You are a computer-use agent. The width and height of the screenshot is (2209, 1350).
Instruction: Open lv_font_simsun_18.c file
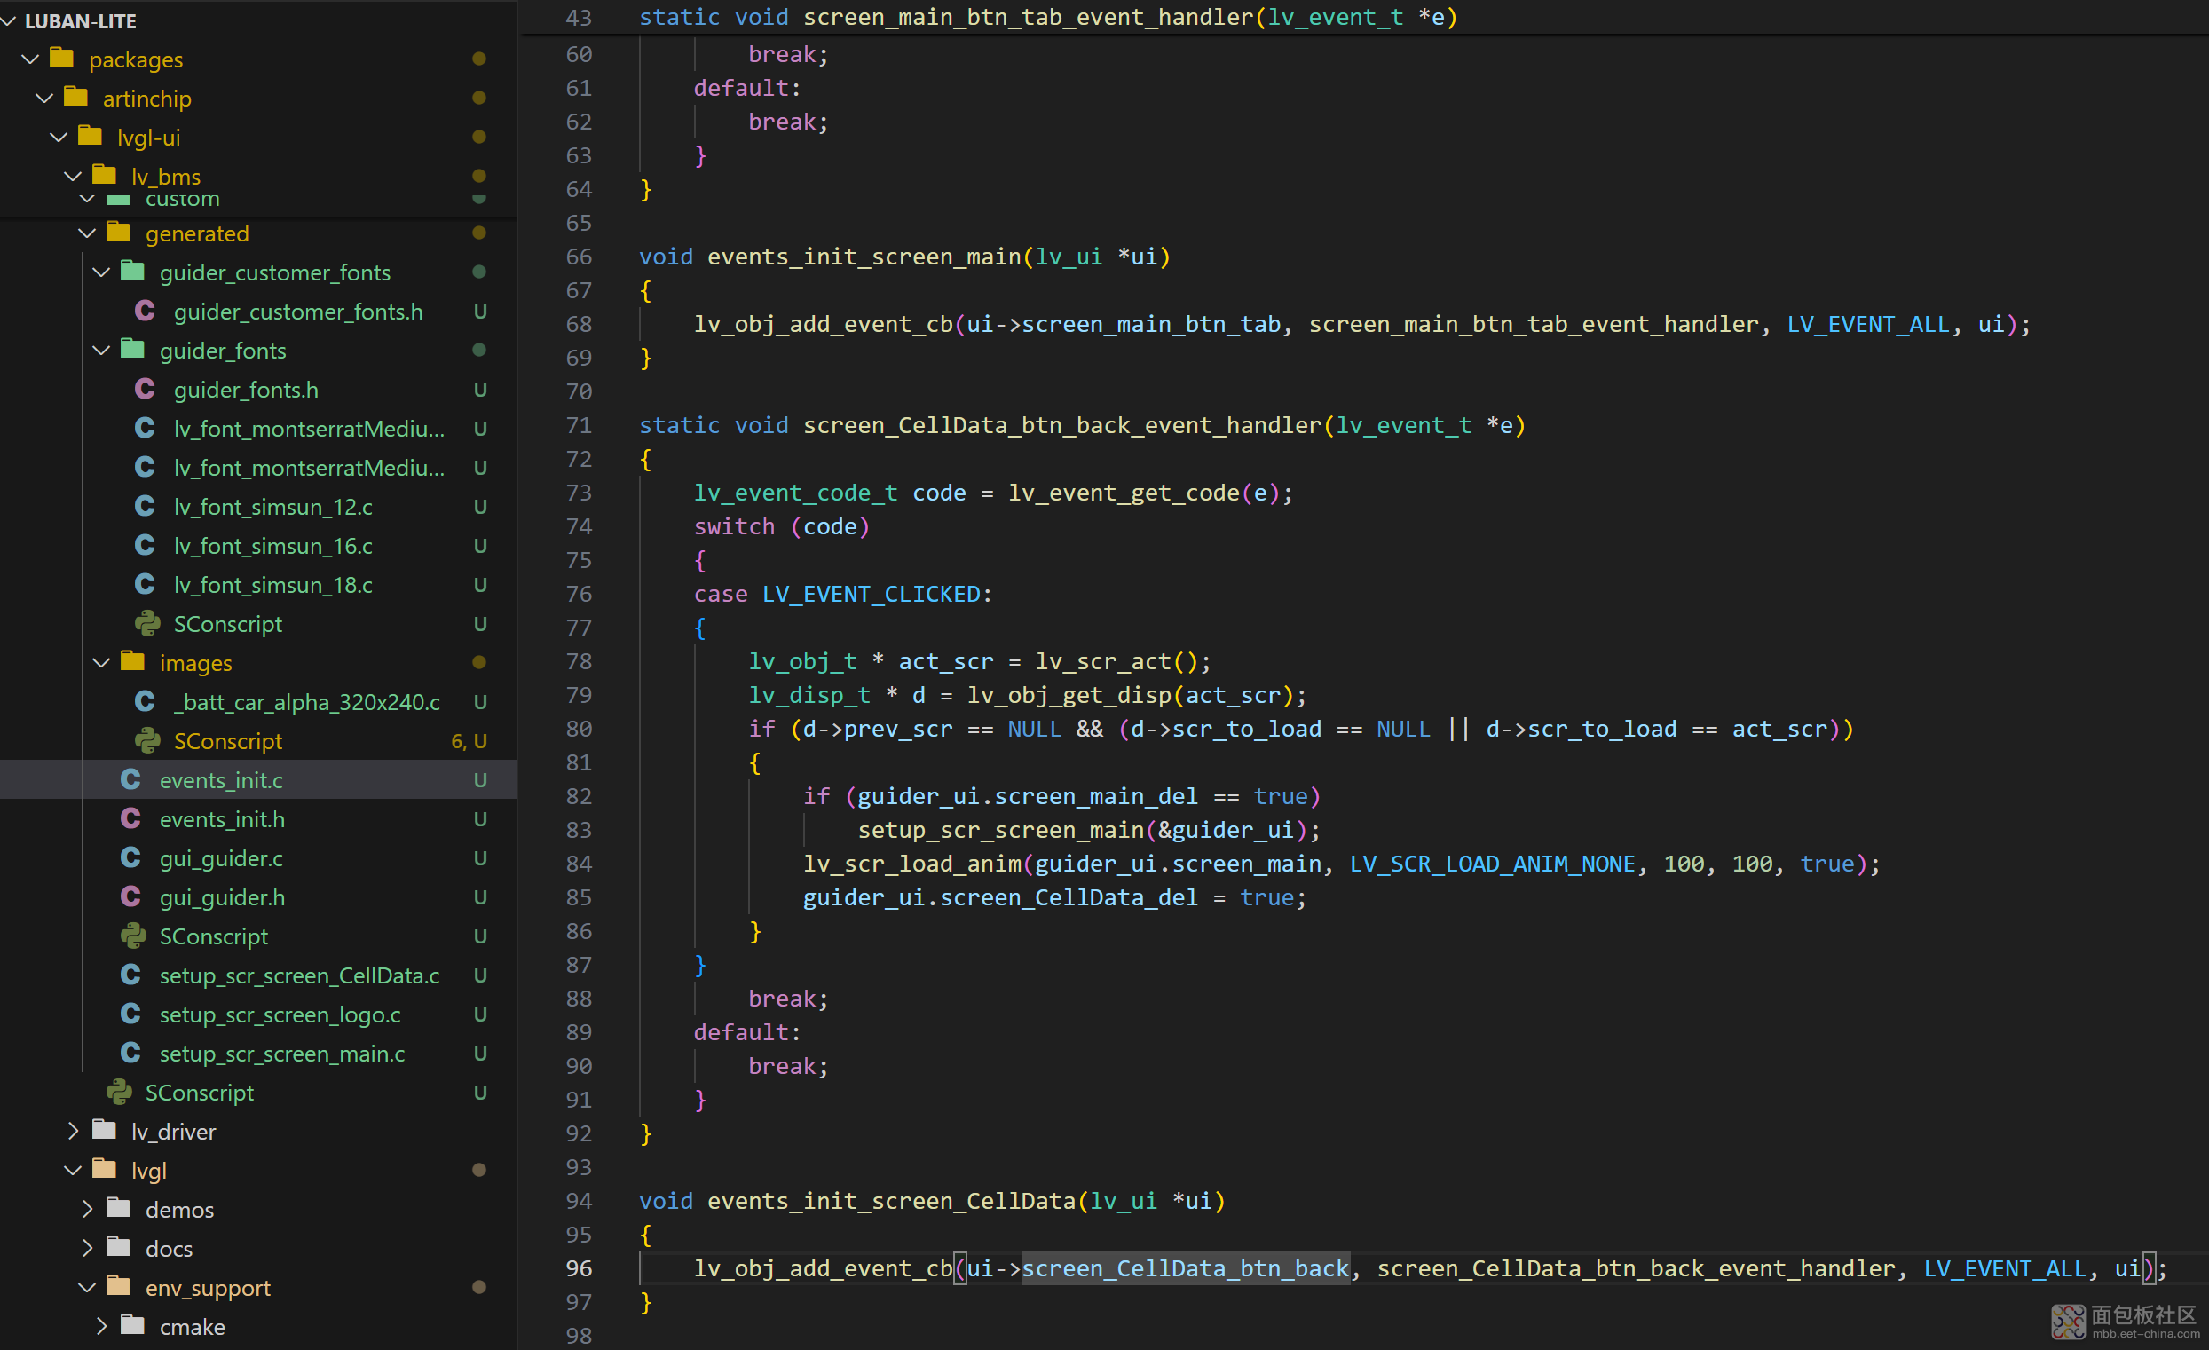[x=272, y=586]
